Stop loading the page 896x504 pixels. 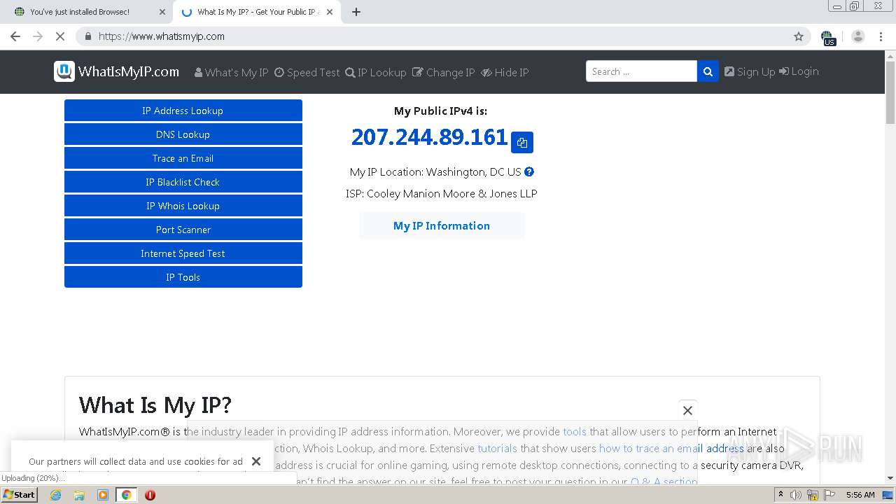60,36
